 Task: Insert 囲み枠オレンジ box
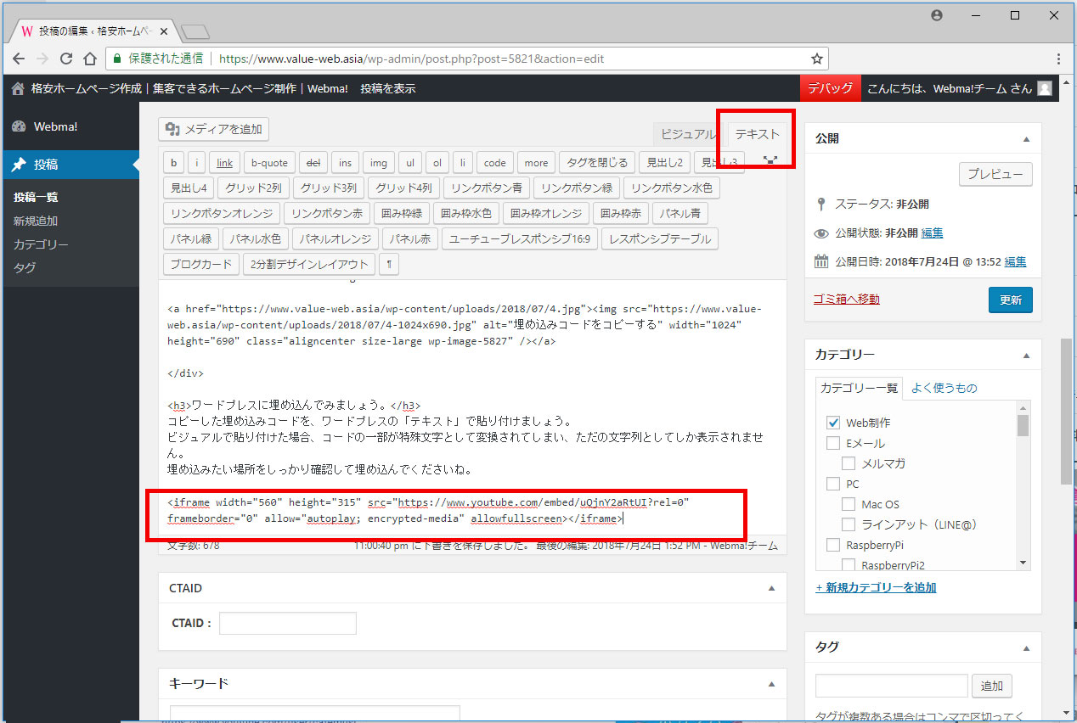tap(545, 213)
